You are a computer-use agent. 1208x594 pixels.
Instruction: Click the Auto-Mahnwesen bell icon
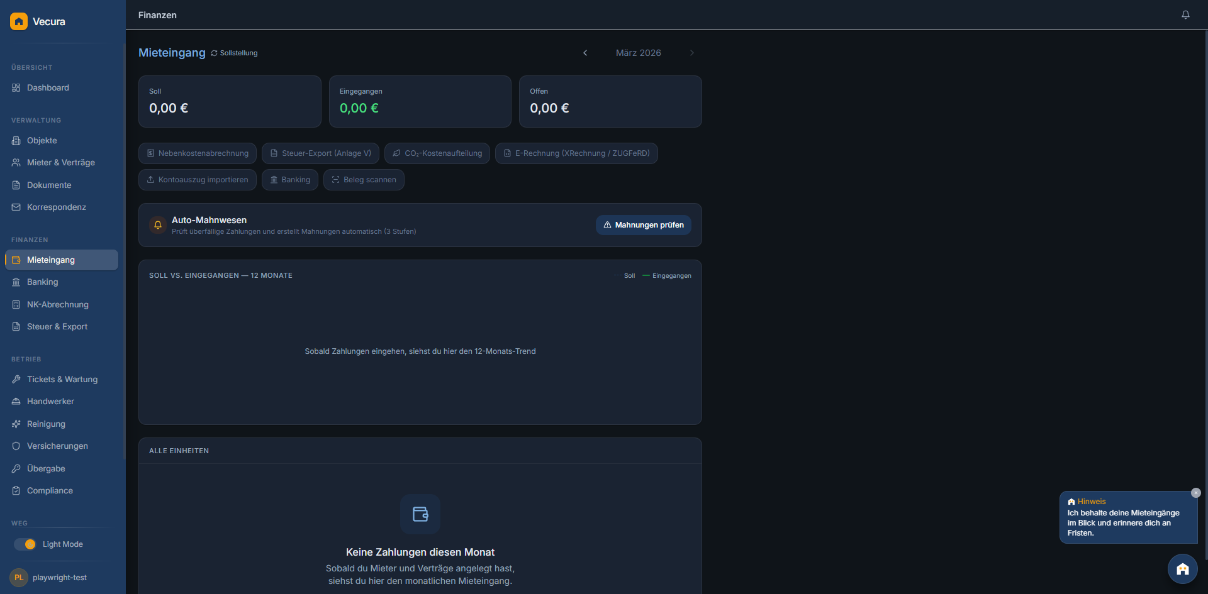coord(158,225)
